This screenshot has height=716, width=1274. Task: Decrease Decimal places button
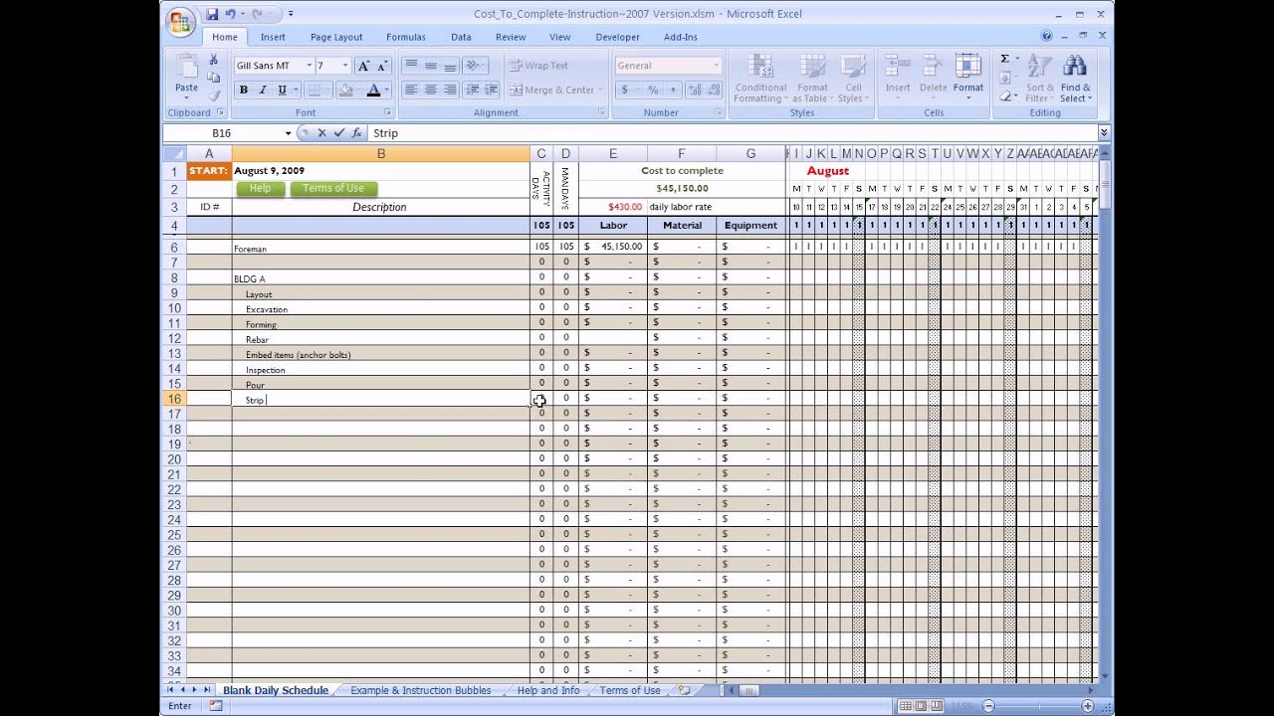pyautogui.click(x=714, y=89)
